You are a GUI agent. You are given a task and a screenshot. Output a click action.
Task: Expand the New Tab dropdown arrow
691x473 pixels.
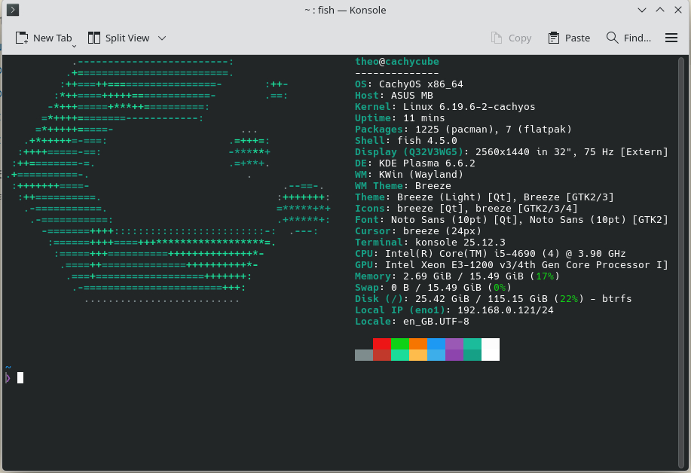click(x=74, y=46)
